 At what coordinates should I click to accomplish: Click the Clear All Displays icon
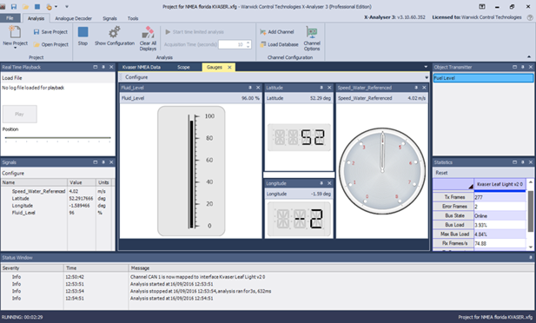[148, 32]
